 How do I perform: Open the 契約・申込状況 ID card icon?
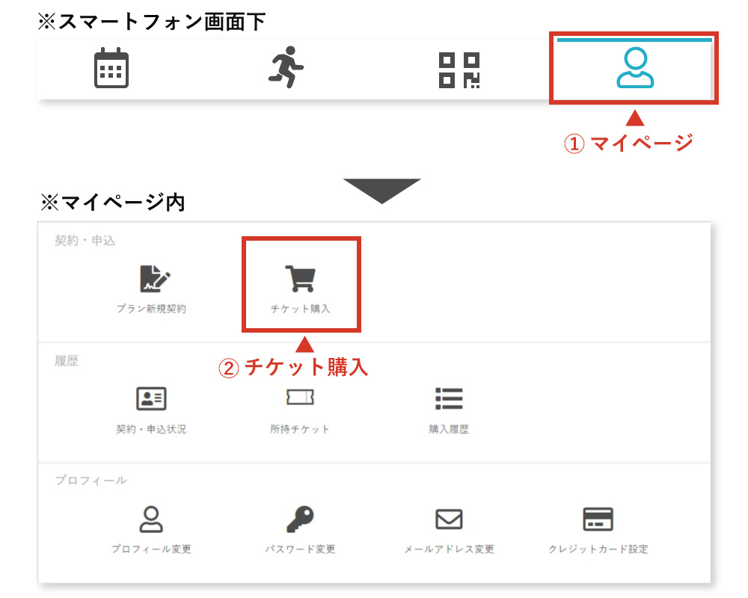pos(150,398)
